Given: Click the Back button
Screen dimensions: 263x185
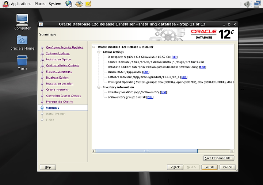Looking at the screenshot, I should 175,167.
